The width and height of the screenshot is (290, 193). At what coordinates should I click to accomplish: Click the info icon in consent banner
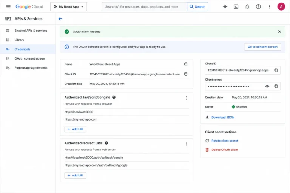(x=67, y=47)
